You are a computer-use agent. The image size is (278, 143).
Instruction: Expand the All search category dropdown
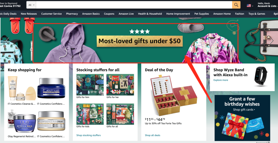click(31, 5)
